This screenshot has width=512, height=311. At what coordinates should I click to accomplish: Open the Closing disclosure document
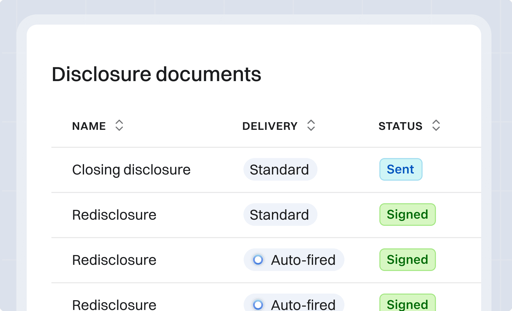click(x=131, y=169)
